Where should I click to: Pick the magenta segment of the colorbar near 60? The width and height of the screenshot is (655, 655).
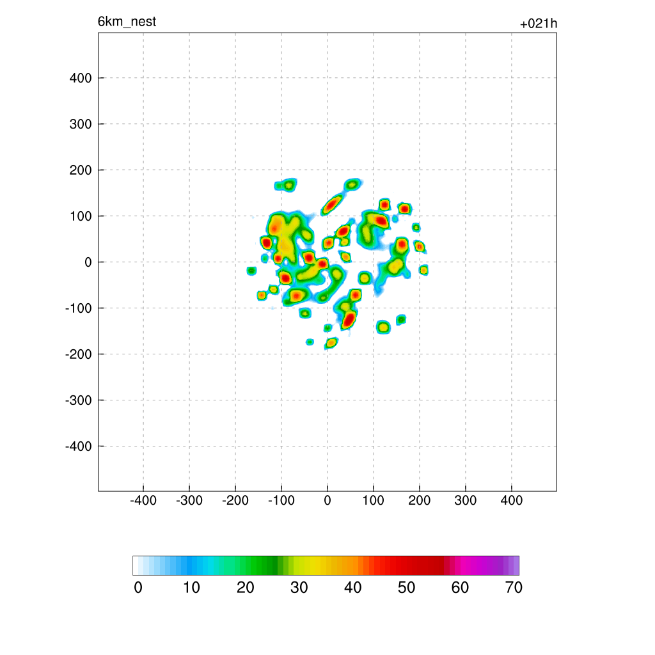tap(463, 565)
